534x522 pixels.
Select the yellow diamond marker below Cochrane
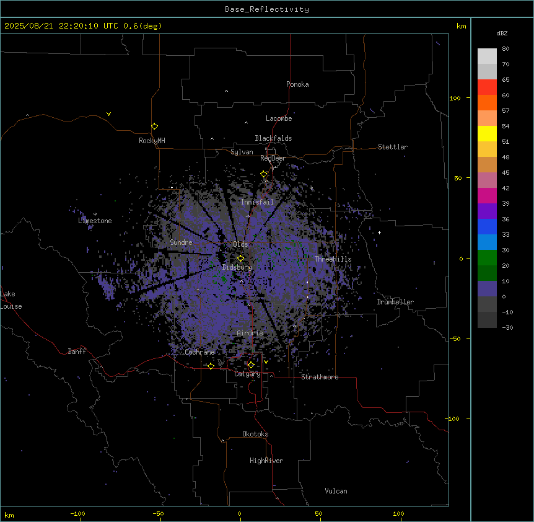211,366
